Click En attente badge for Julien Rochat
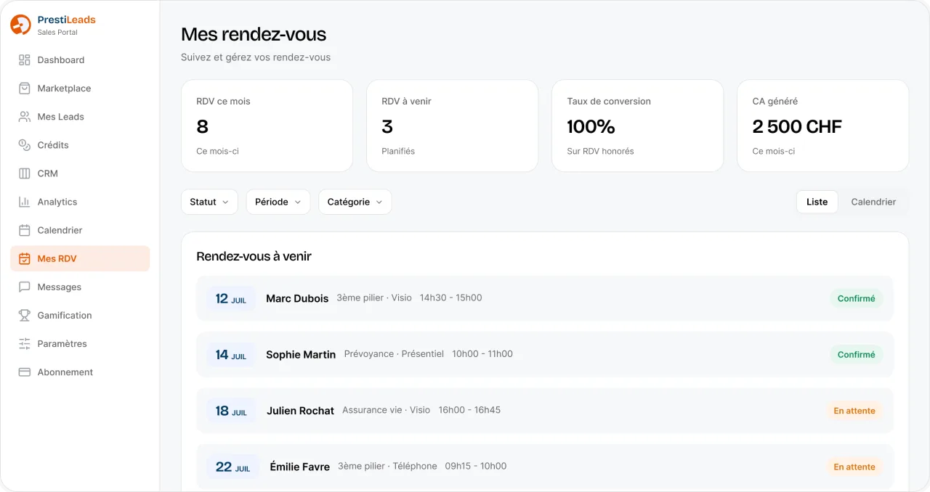930x492 pixels. point(854,411)
